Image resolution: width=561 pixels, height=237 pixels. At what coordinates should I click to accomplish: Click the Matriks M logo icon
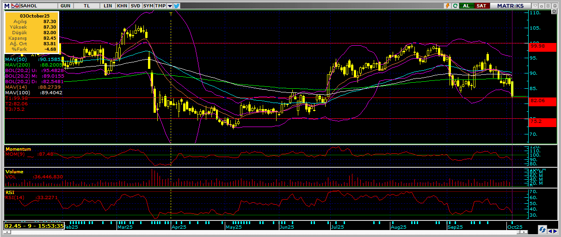point(6,6)
